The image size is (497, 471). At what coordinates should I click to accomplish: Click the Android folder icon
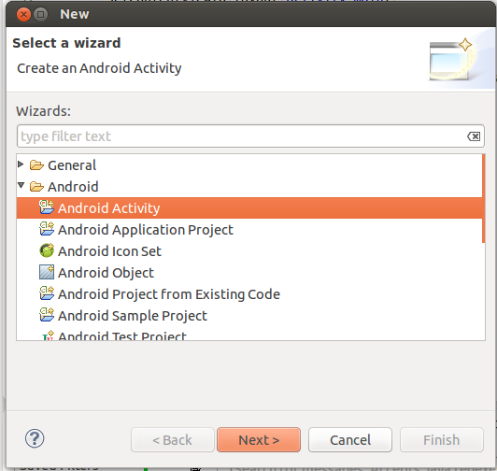pyautogui.click(x=36, y=186)
